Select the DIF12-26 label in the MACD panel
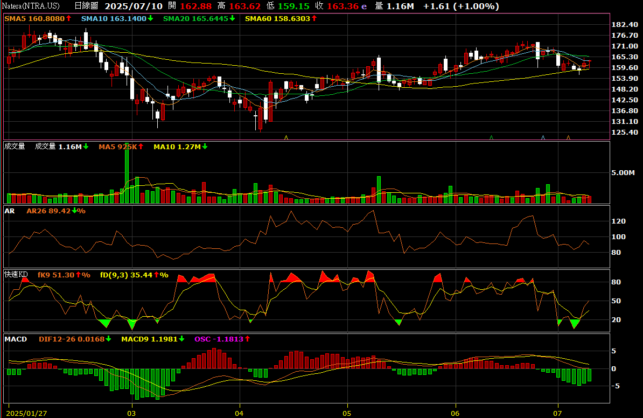 coord(56,339)
